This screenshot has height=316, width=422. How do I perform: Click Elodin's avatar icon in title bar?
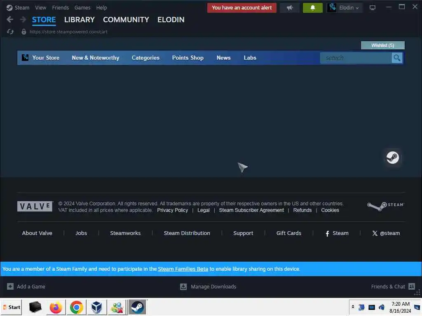point(332,7)
